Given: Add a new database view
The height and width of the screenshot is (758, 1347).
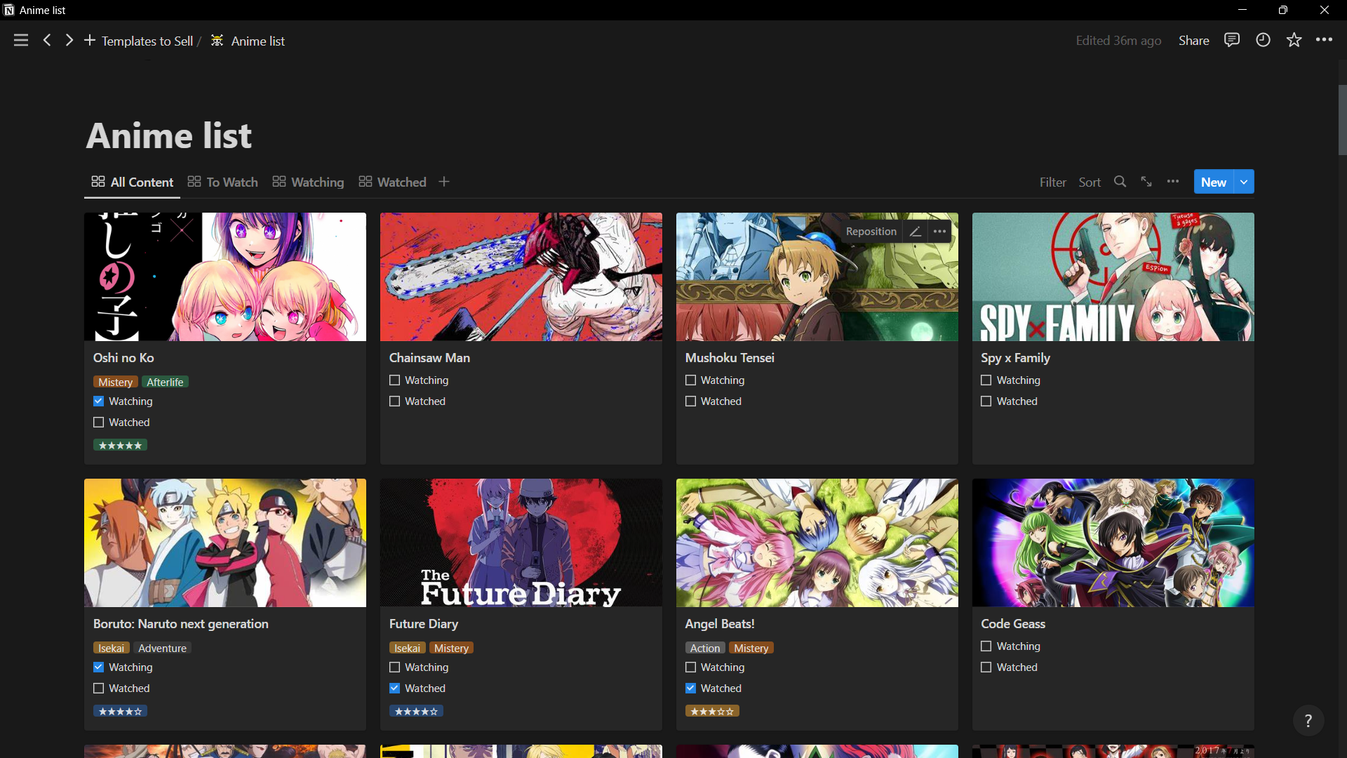Looking at the screenshot, I should [444, 182].
